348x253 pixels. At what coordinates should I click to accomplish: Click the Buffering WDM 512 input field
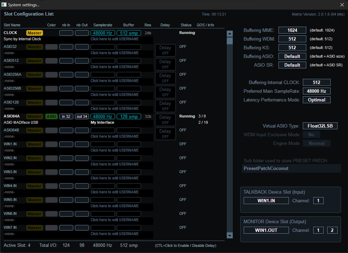tap(292, 39)
